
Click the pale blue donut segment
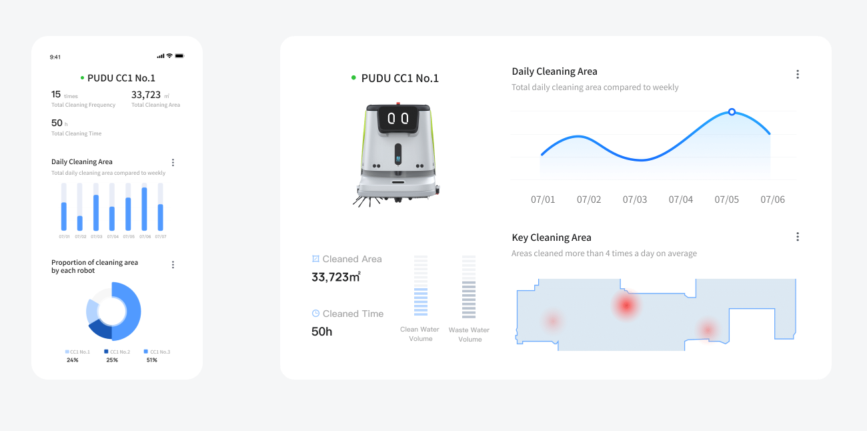pyautogui.click(x=92, y=310)
